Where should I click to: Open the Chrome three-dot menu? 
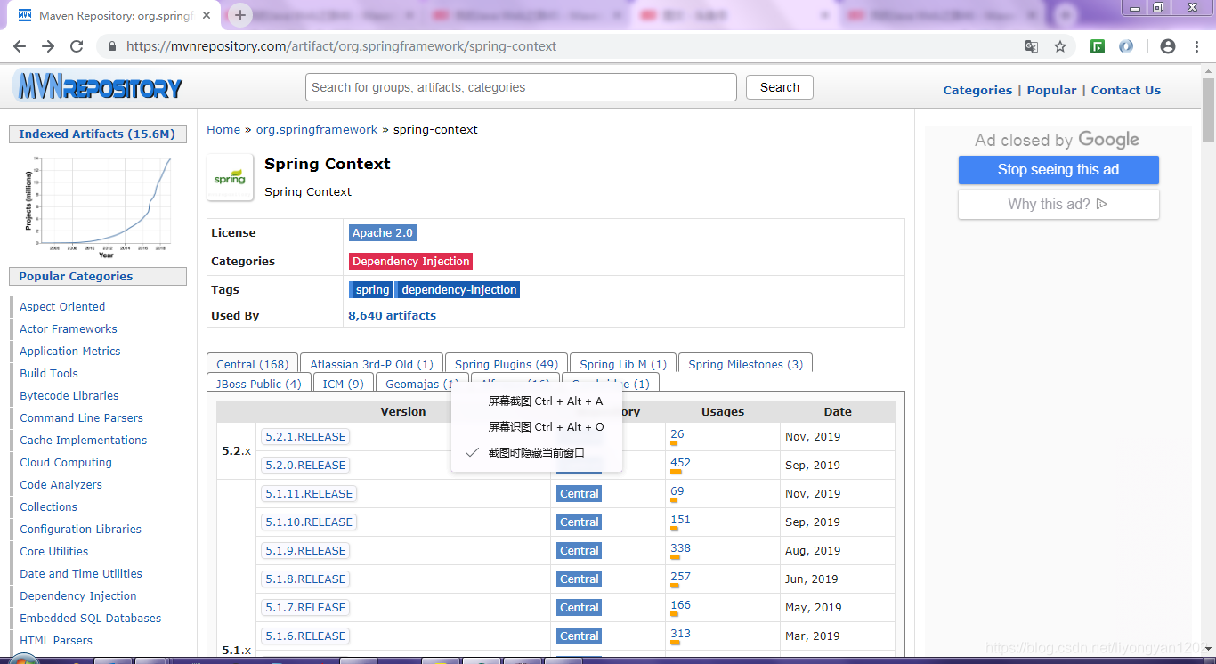coord(1196,46)
